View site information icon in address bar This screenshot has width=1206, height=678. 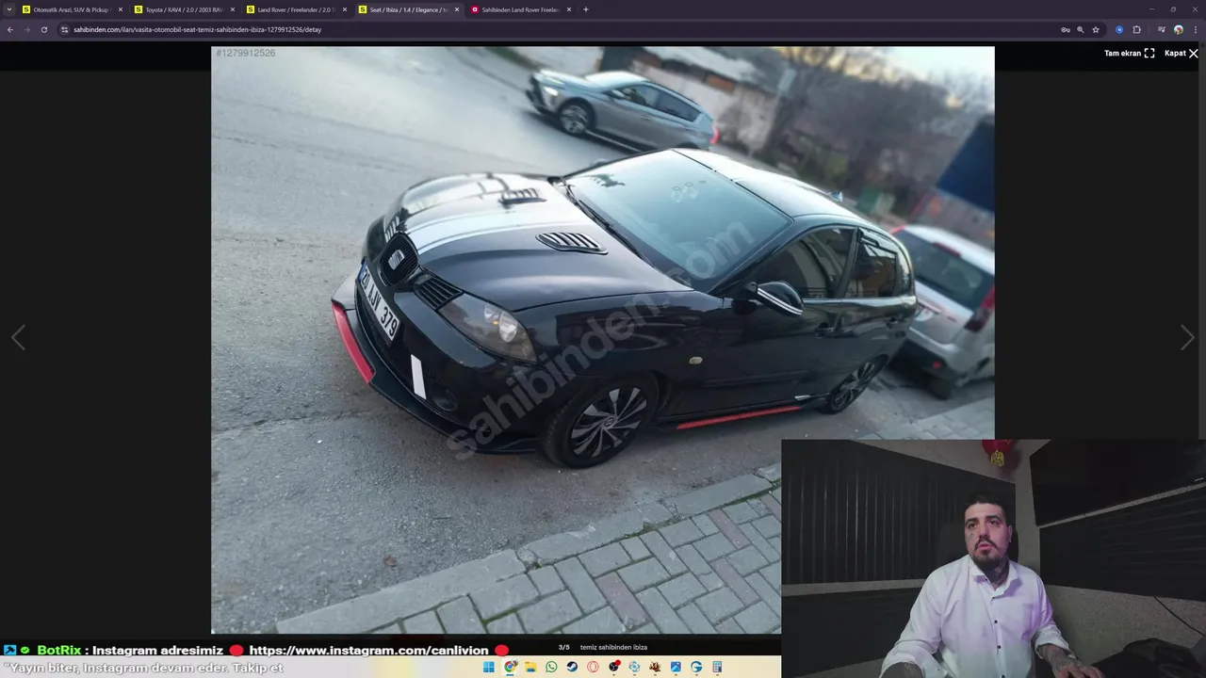coord(64,29)
